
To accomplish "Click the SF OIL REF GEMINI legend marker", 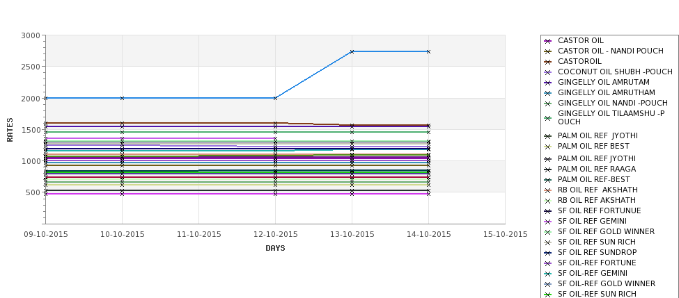I will (547, 222).
